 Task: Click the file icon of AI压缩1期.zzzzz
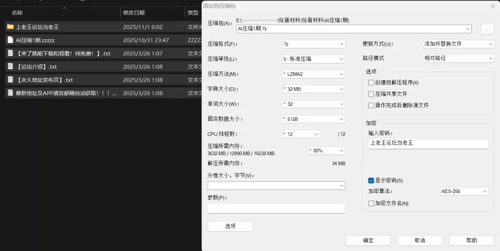point(11,40)
